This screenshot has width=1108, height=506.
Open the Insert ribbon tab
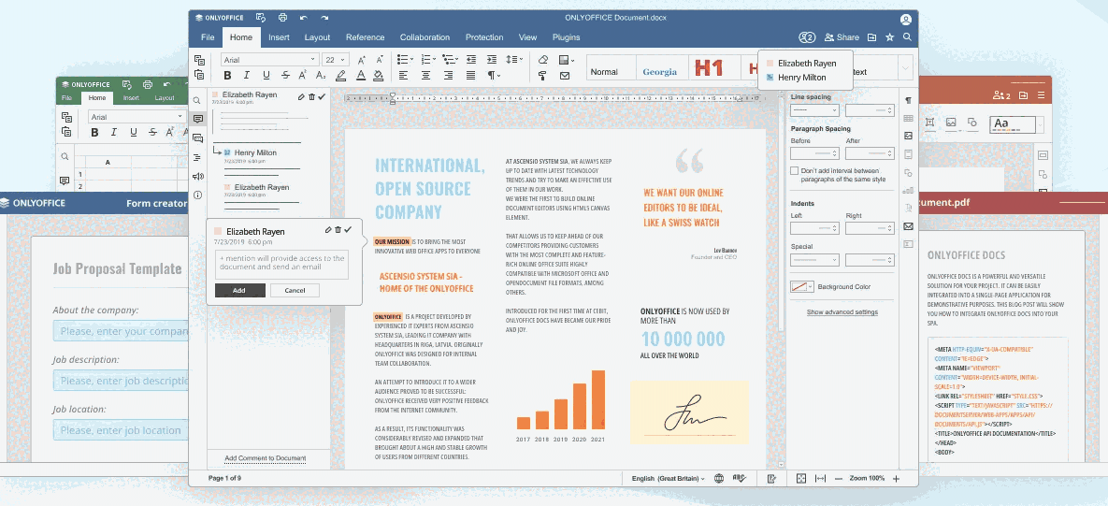pyautogui.click(x=279, y=37)
